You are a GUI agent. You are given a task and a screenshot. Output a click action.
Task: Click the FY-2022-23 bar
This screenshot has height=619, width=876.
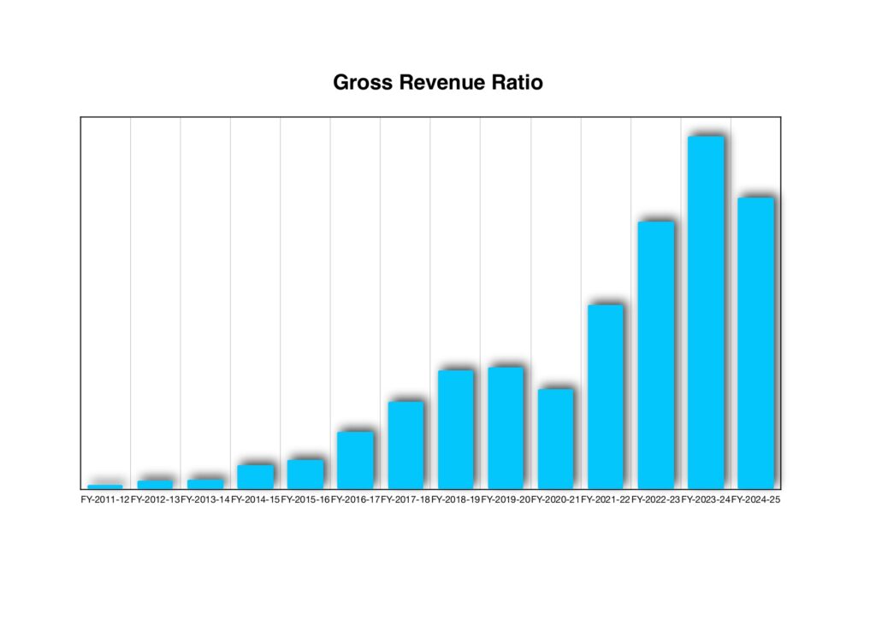click(x=655, y=354)
